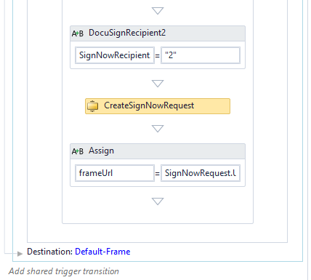Image resolution: width=311 pixels, height=280 pixels.
Task: Edit the SignNowRequest expression field
Action: [x=201, y=173]
